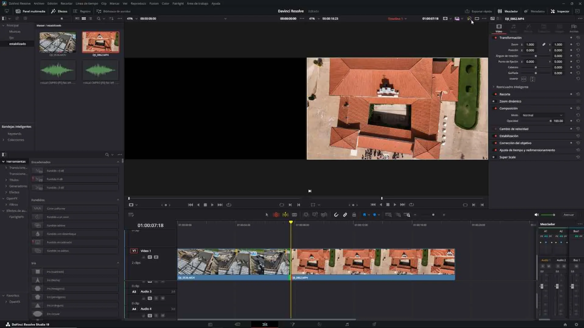This screenshot has width=584, height=328.
Task: Switch the media pool to list view
Action: tap(90, 19)
